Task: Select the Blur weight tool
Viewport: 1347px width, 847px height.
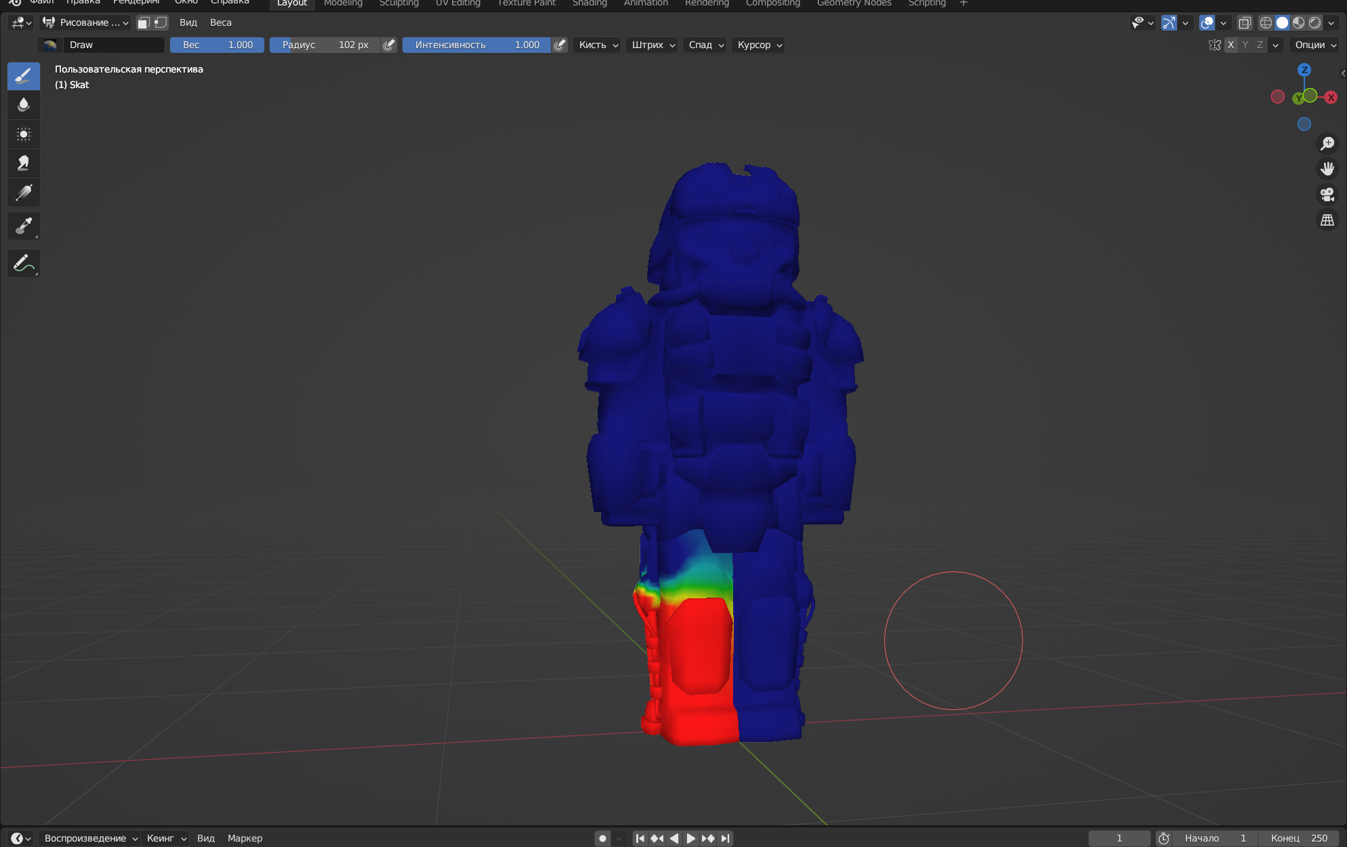Action: pos(23,105)
